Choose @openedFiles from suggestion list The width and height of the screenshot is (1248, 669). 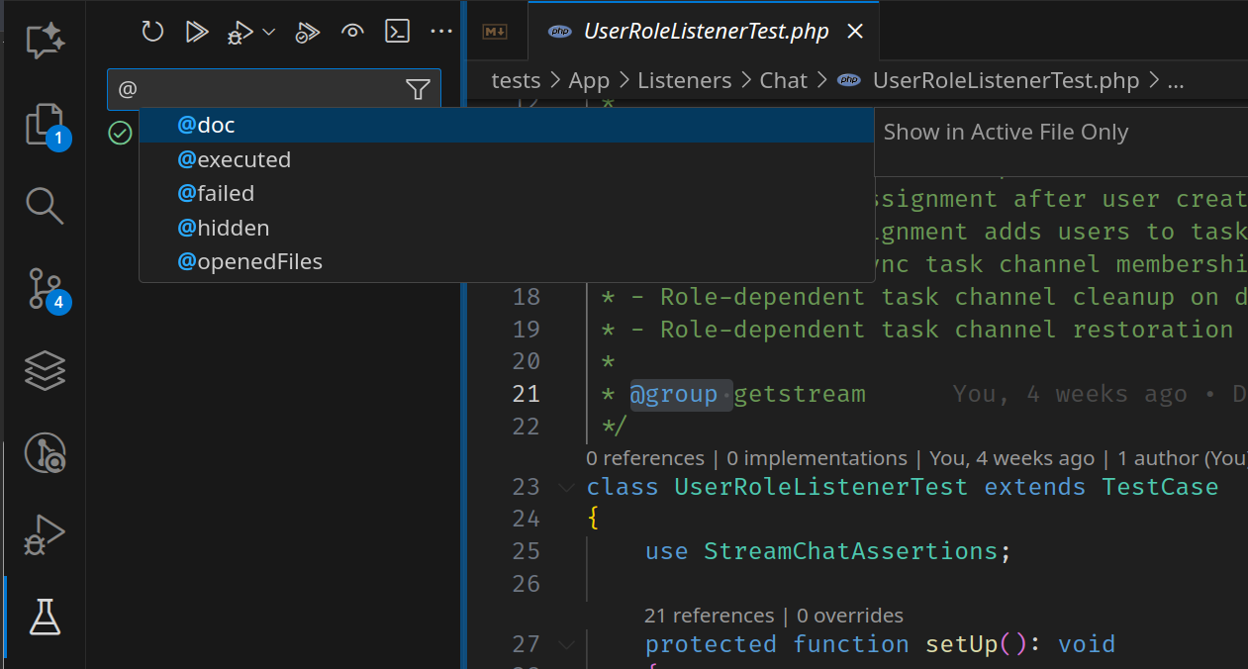point(249,262)
